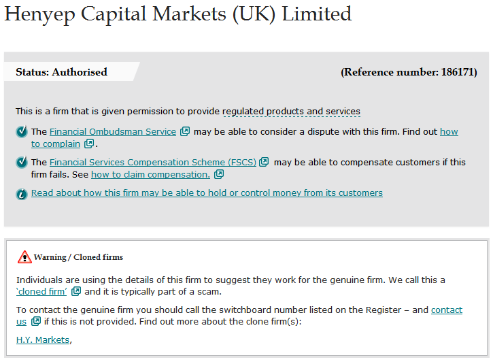The image size is (493, 364).
Task: Click the red warning triangle icon
Action: coord(24,257)
